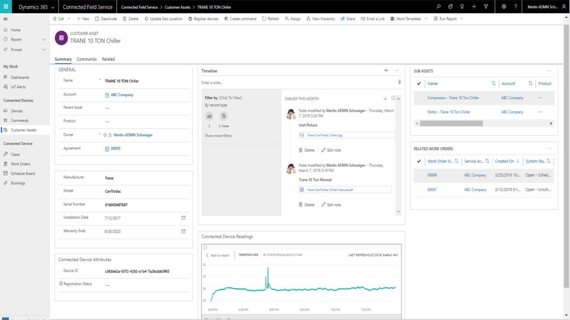Sort Sub Assets by Name column
Viewport: 570px width, 320px height.
pos(493,84)
